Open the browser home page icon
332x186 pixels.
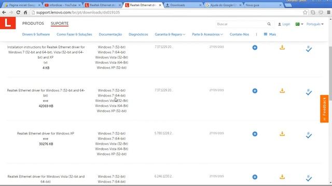pos(25,12)
